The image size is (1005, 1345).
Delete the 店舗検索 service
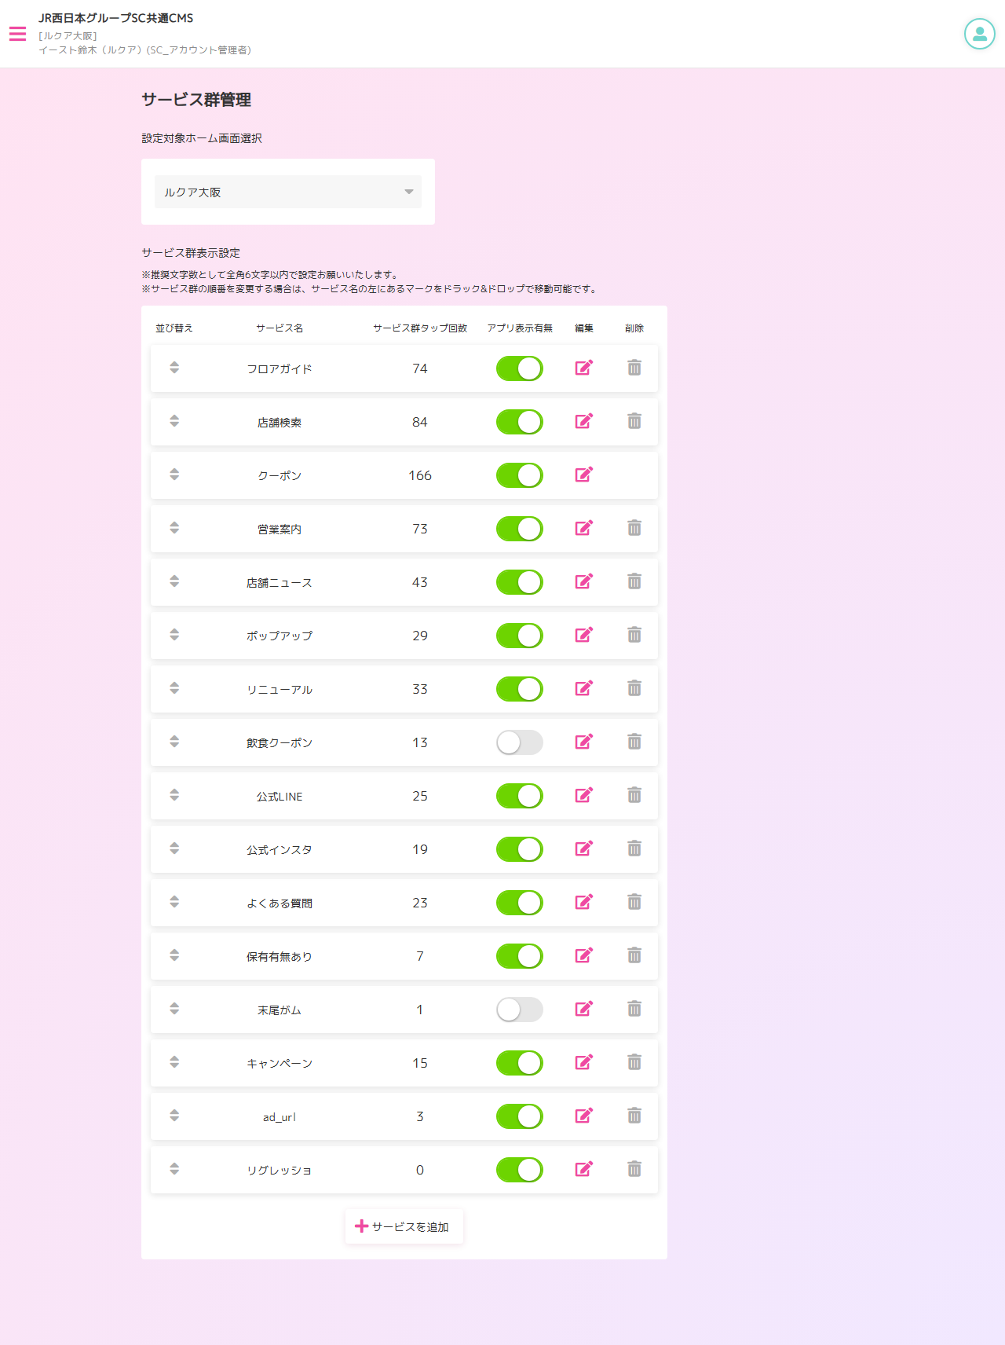pos(634,421)
